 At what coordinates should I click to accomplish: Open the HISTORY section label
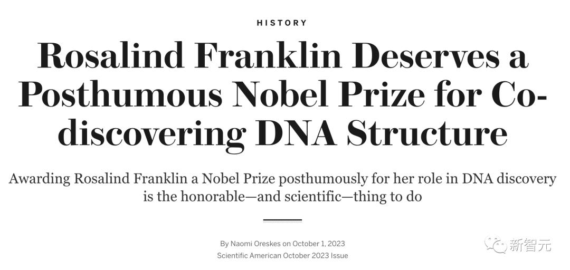click(x=282, y=23)
